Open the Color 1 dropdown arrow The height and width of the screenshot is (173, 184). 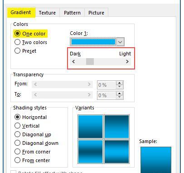tap(120, 42)
